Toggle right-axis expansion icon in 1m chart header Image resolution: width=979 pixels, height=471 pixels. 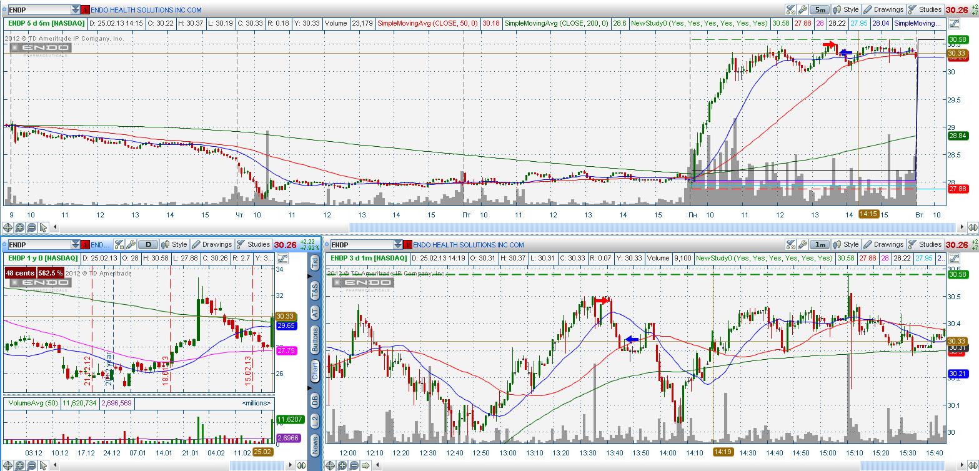point(954,257)
